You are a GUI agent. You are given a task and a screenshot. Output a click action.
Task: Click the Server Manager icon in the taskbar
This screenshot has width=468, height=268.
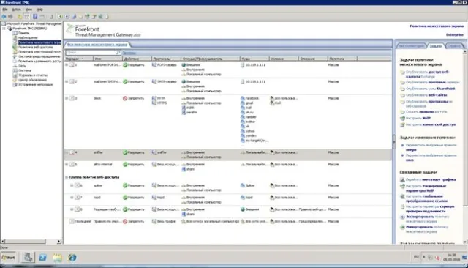[x=28, y=257]
